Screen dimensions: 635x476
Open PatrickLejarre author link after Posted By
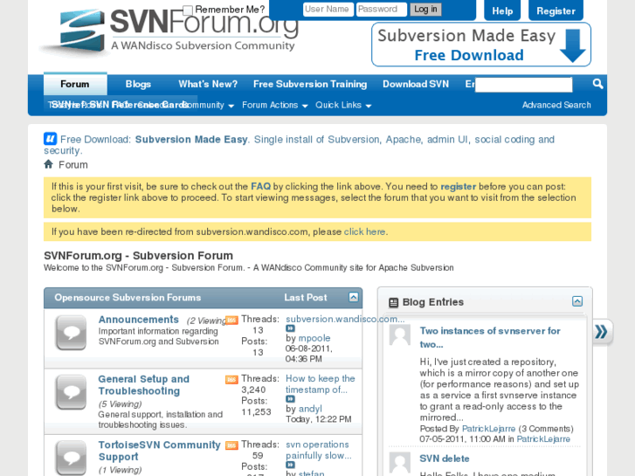point(489,429)
